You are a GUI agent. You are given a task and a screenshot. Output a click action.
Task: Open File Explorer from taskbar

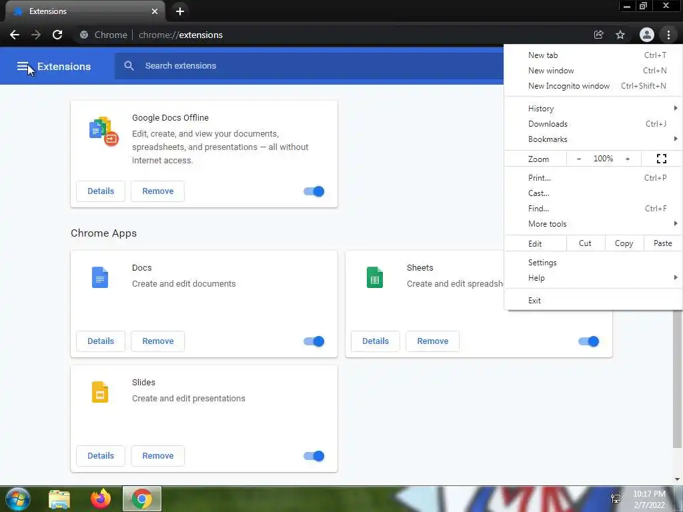[x=59, y=499]
